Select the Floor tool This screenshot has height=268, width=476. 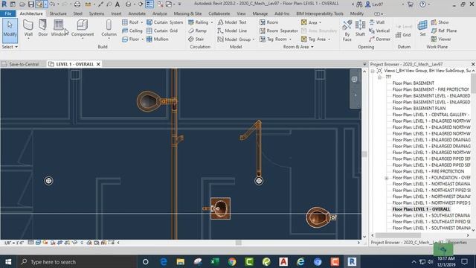pos(131,39)
